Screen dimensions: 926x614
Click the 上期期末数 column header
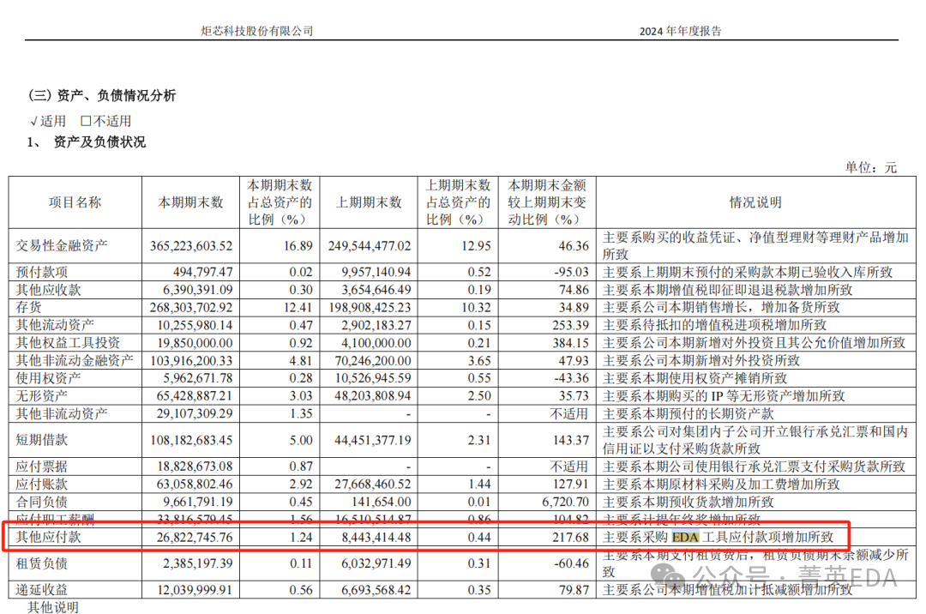[369, 202]
